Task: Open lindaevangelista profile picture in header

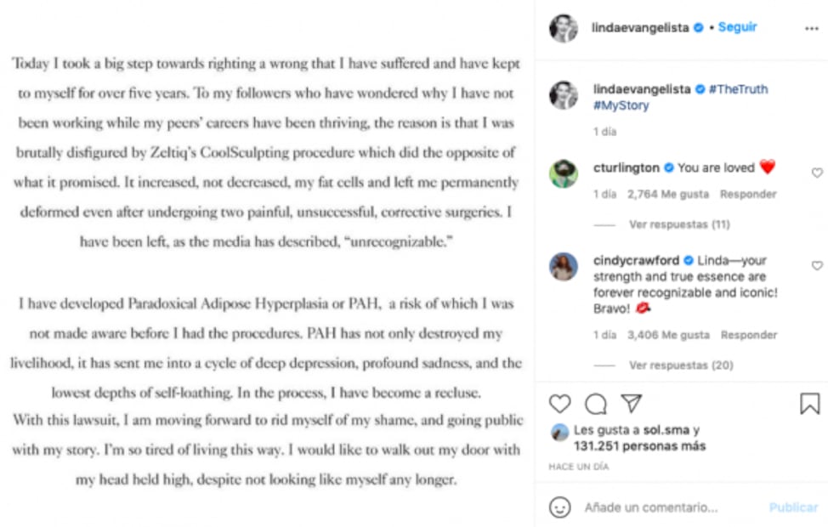Action: pyautogui.click(x=563, y=28)
